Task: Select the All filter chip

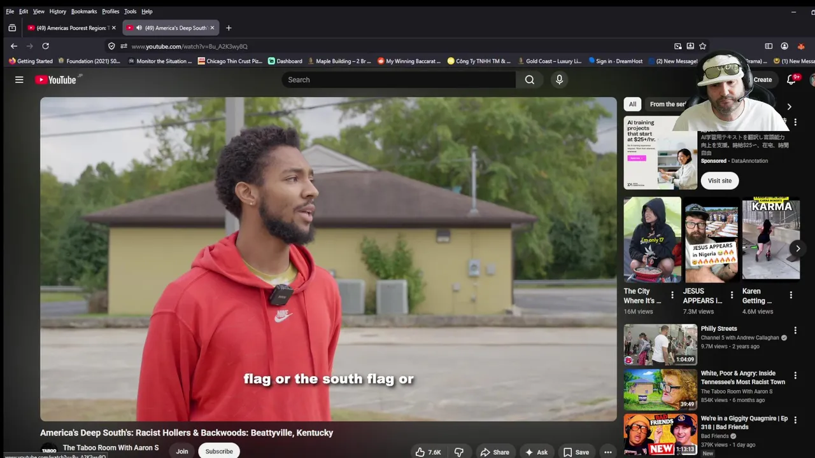Action: tap(632, 104)
